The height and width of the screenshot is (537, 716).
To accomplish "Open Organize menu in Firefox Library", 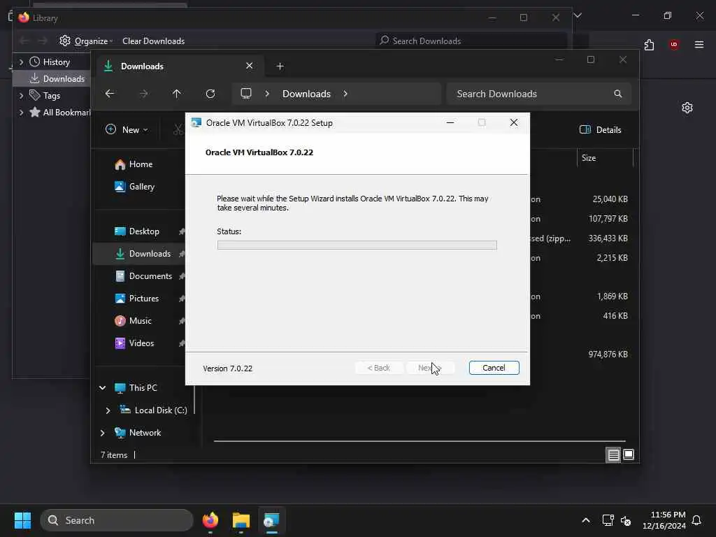I will tap(87, 41).
